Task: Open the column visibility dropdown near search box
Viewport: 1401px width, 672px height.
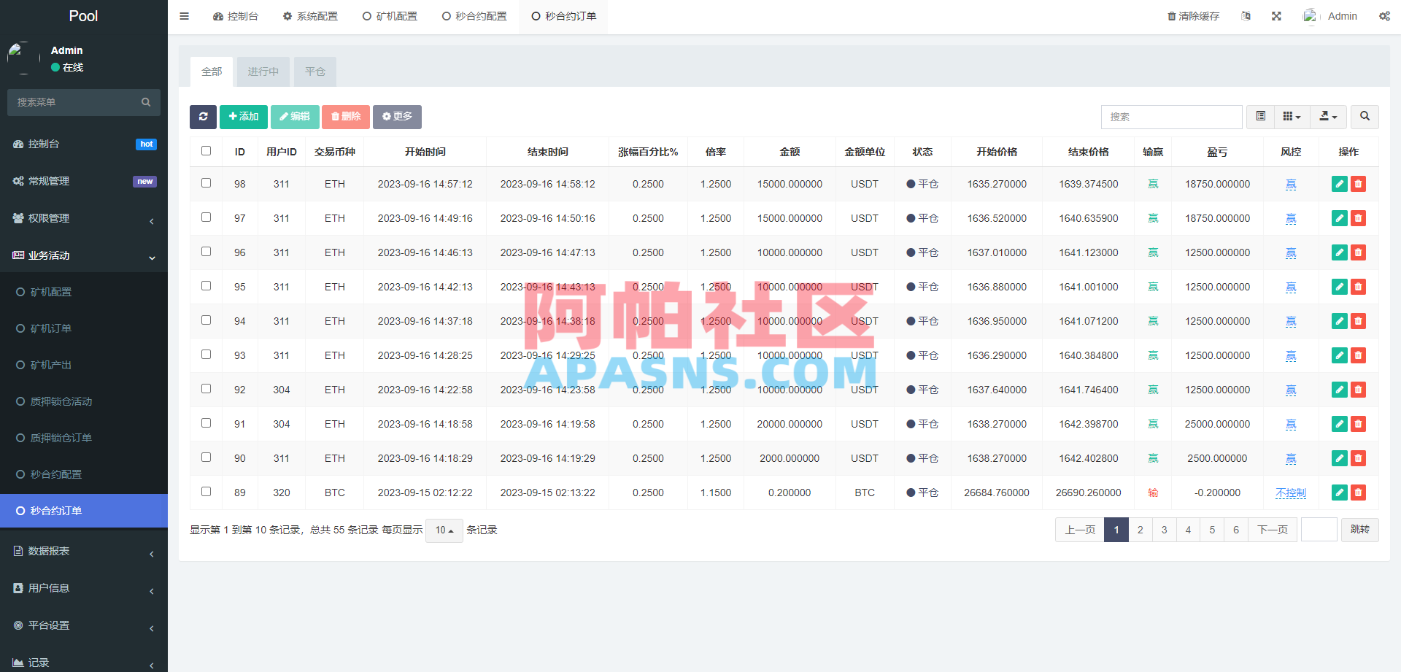Action: [x=1292, y=117]
